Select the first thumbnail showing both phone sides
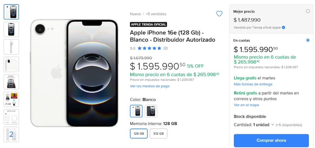Viewport: 315px width, 148px height. click(x=11, y=12)
